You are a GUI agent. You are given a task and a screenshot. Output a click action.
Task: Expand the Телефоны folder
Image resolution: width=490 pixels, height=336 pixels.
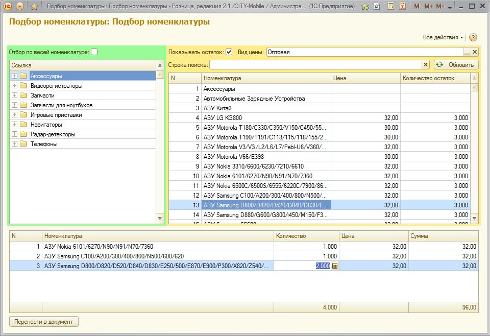pyautogui.click(x=14, y=143)
